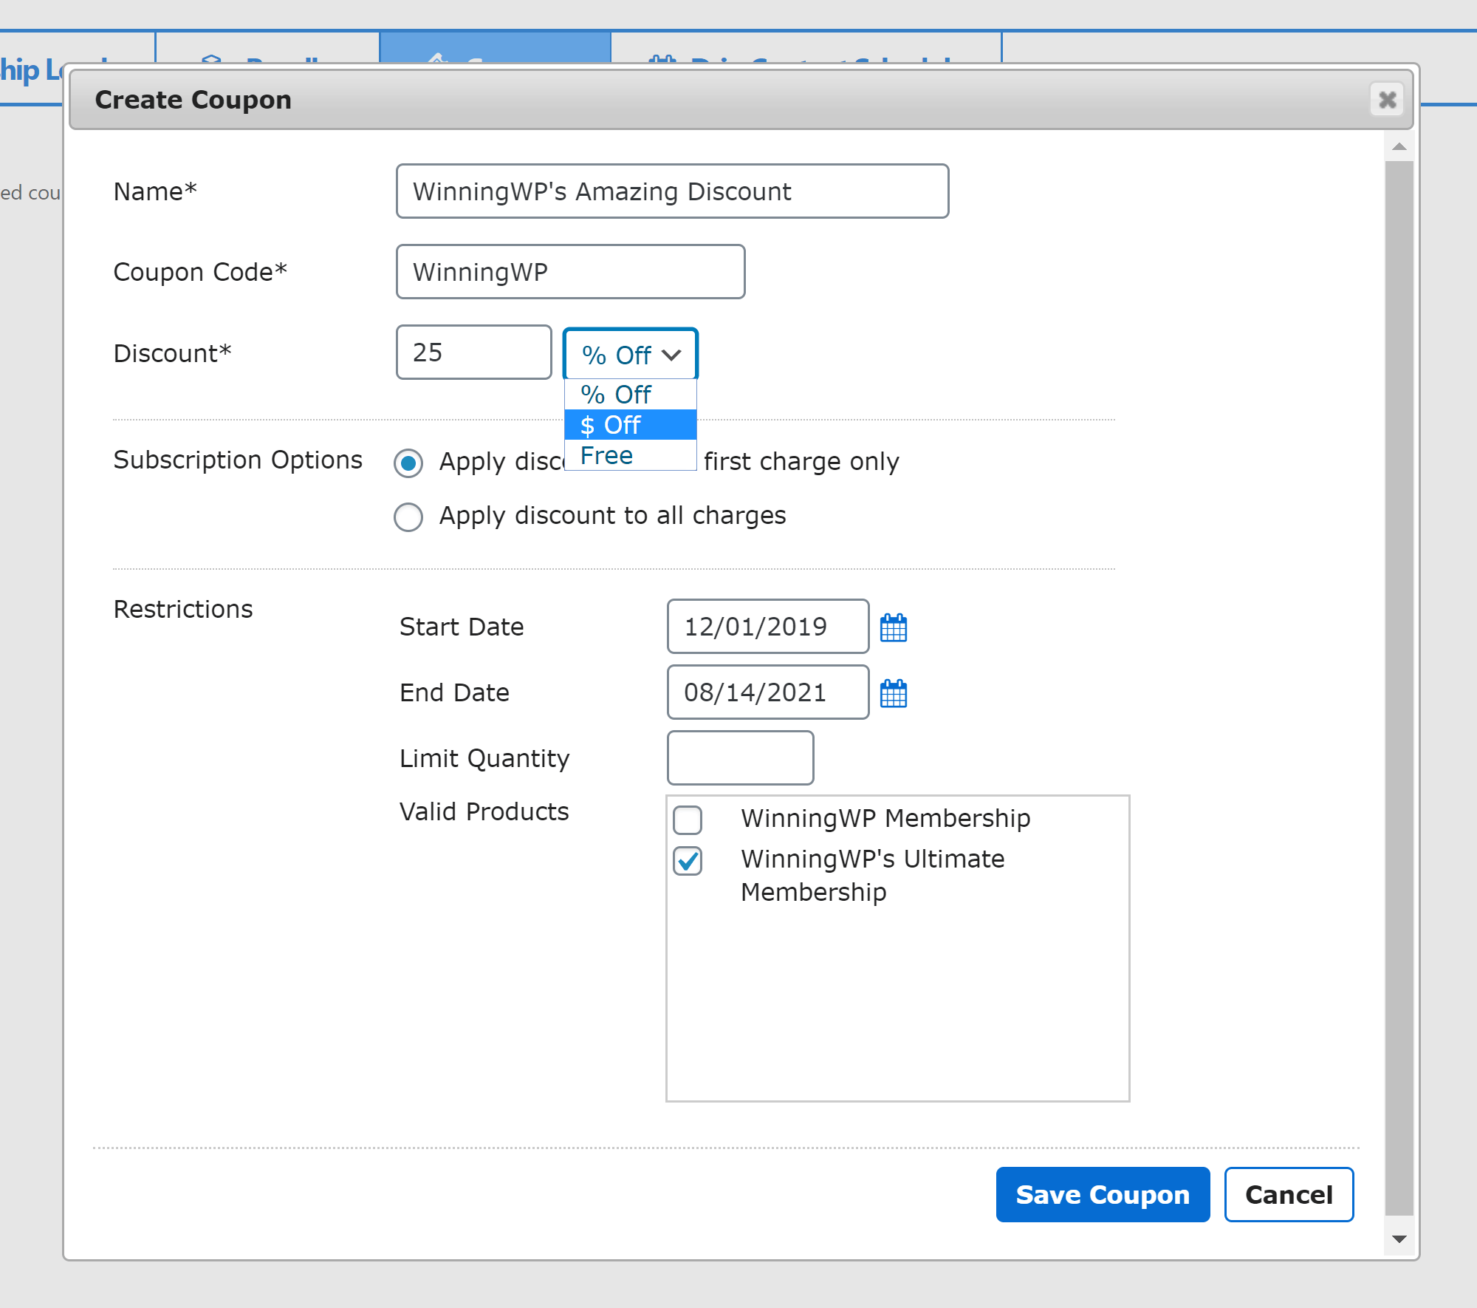Click the 'Apply discount to all charges' label
1477x1308 pixels.
[612, 516]
